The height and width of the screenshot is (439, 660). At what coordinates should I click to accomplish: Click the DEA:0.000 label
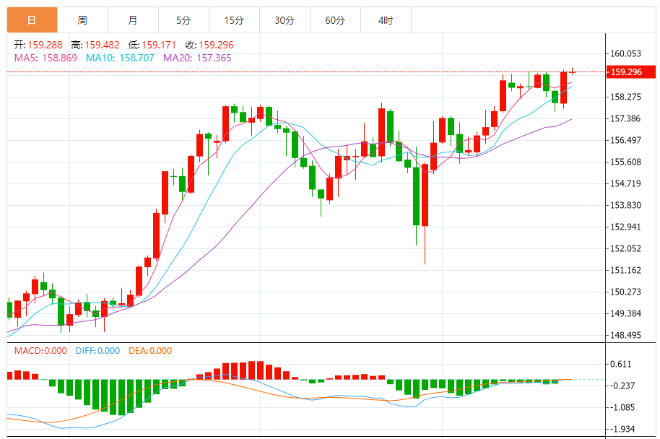click(x=150, y=351)
